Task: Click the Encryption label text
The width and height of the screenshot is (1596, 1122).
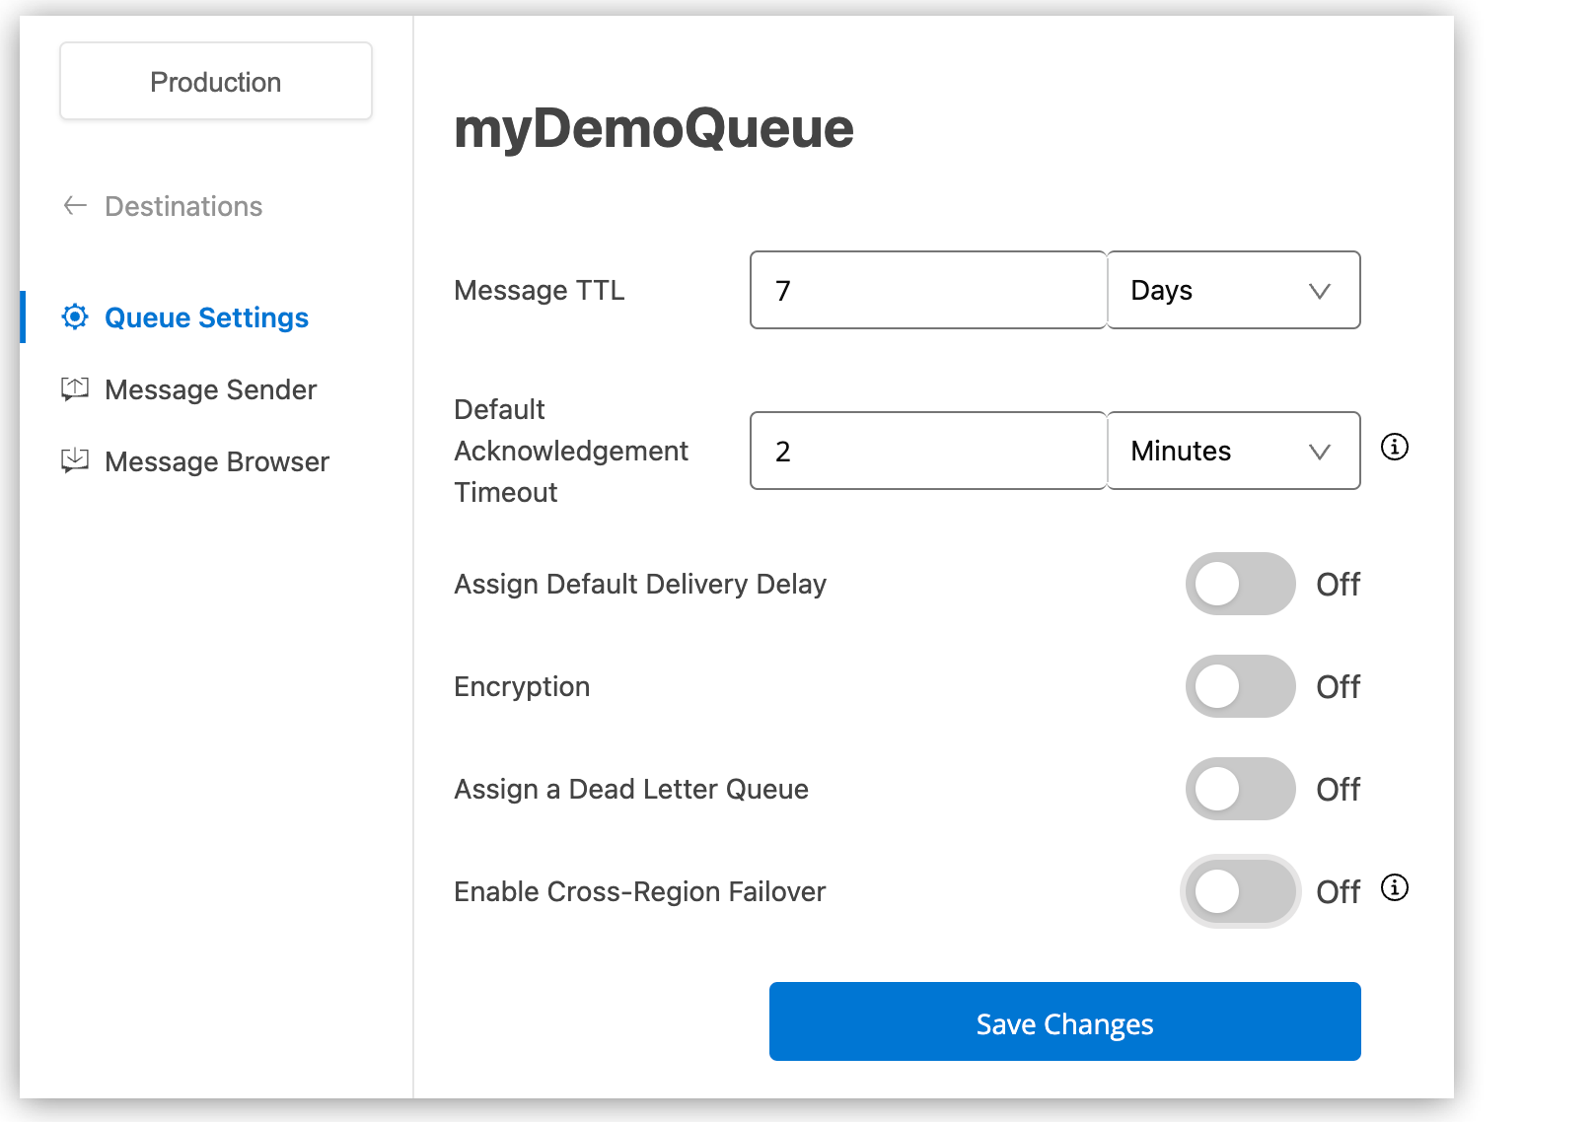Action: pyautogui.click(x=522, y=687)
